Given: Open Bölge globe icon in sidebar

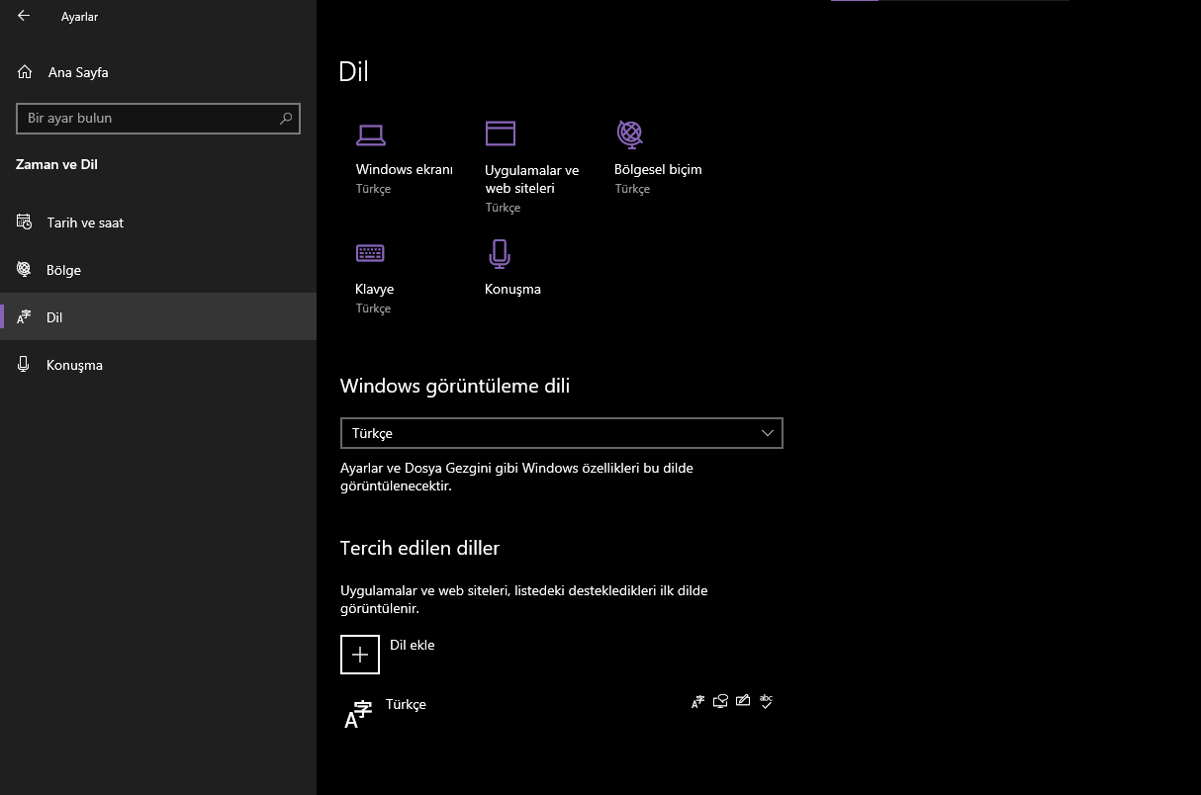Looking at the screenshot, I should coord(25,269).
